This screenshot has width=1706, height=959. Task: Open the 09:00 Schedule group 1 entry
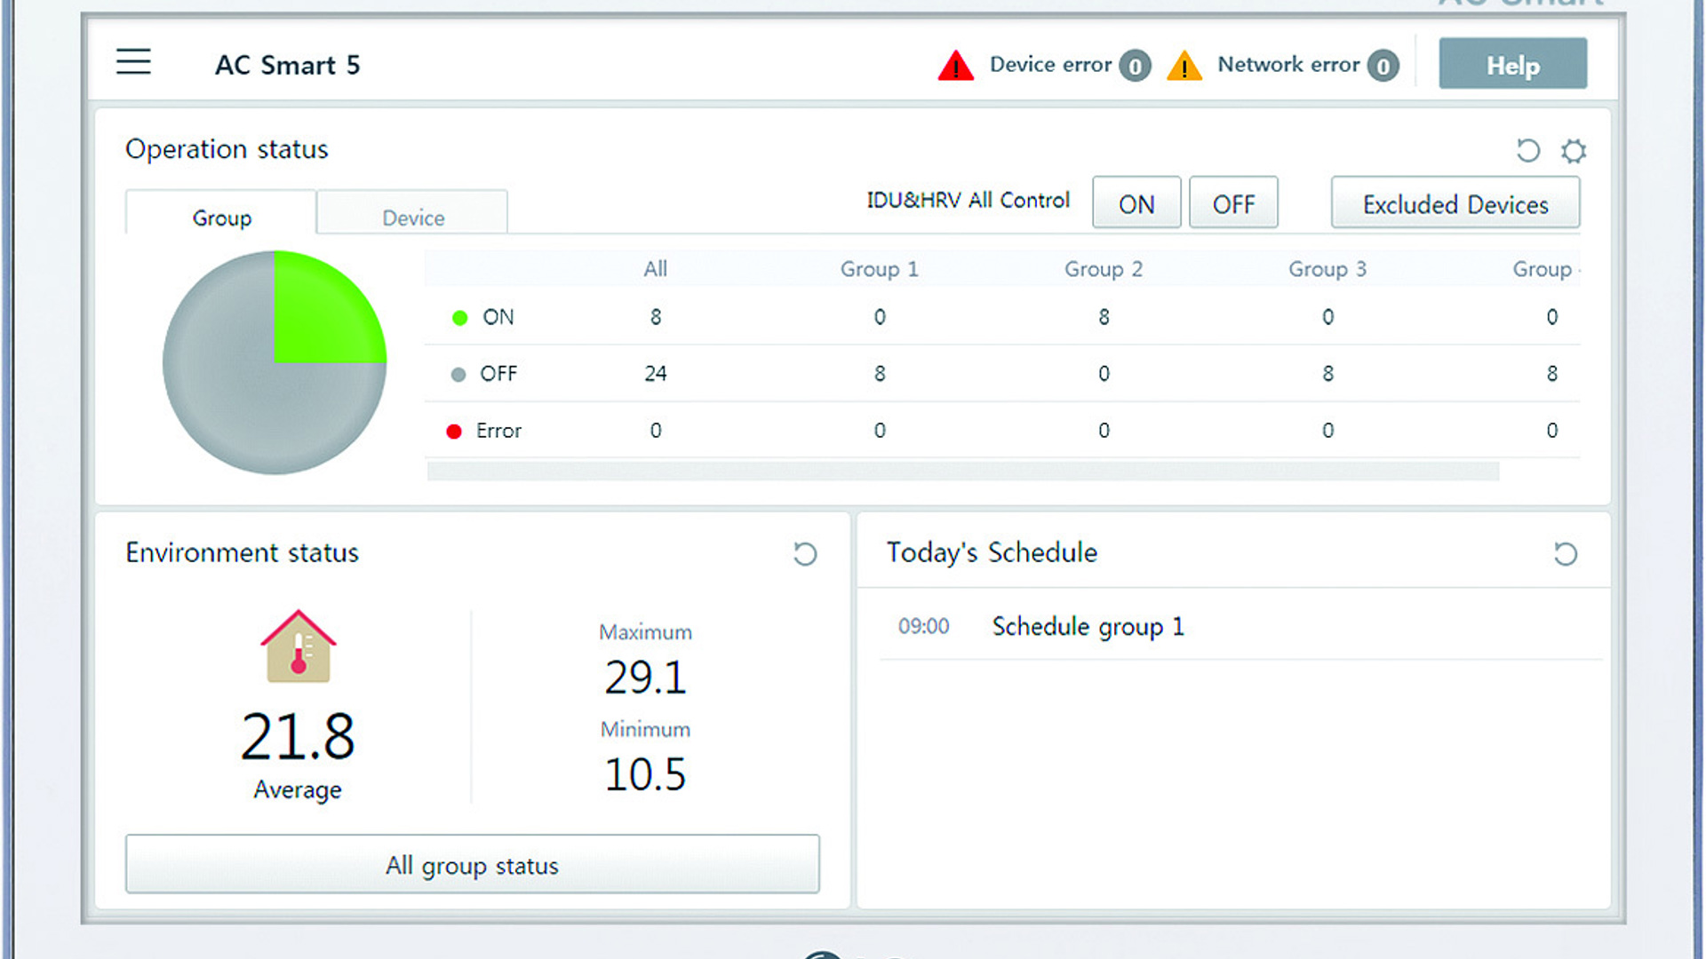pos(1086,626)
